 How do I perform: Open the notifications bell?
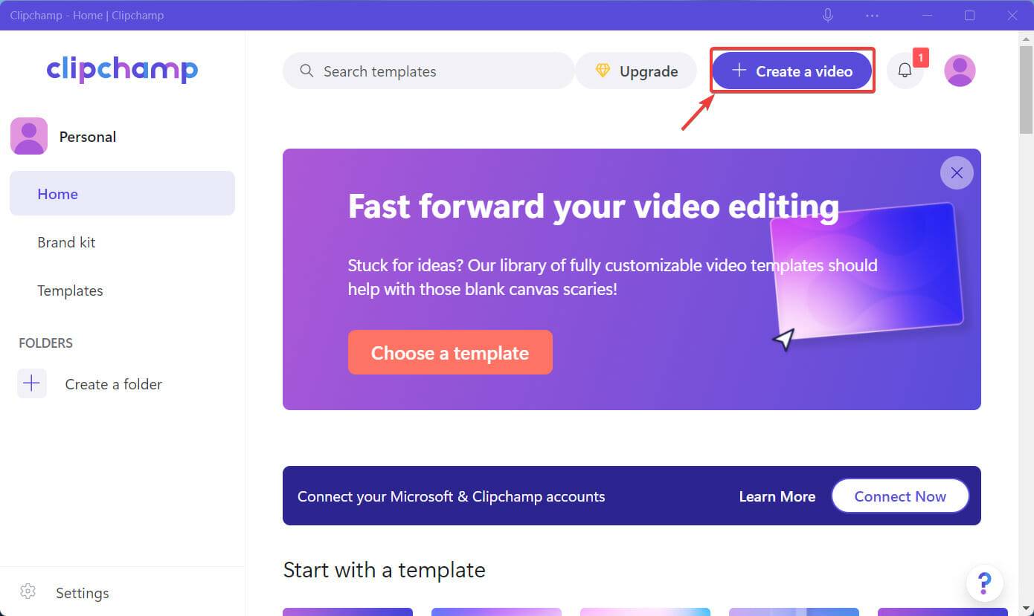pyautogui.click(x=905, y=70)
